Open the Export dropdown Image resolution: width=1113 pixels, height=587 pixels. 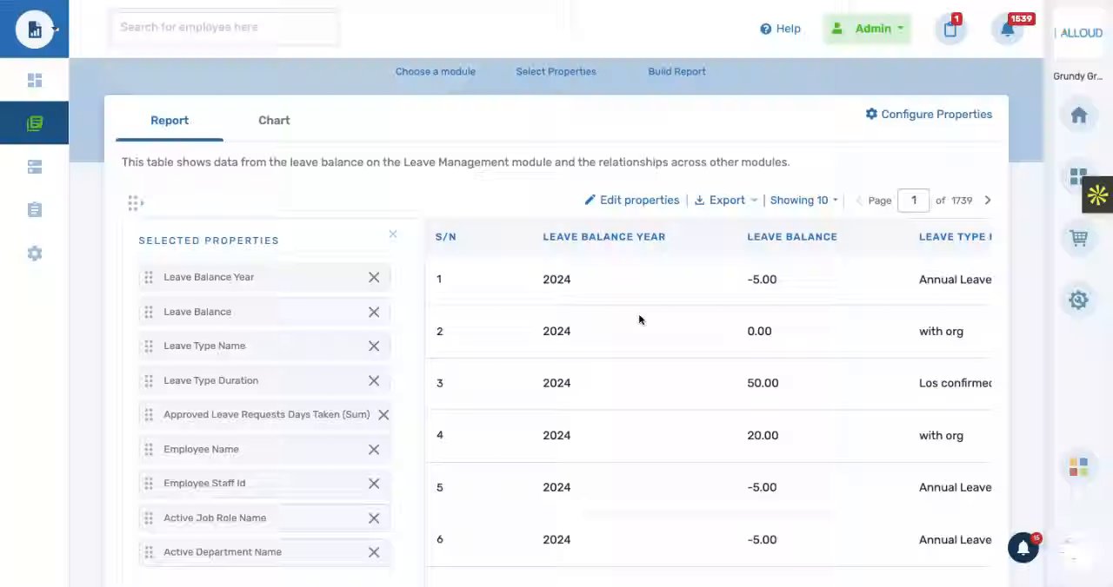pyautogui.click(x=726, y=201)
